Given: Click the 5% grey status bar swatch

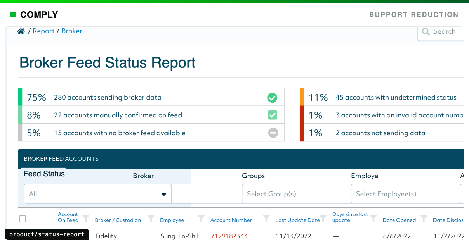Looking at the screenshot, I should [x=20, y=133].
